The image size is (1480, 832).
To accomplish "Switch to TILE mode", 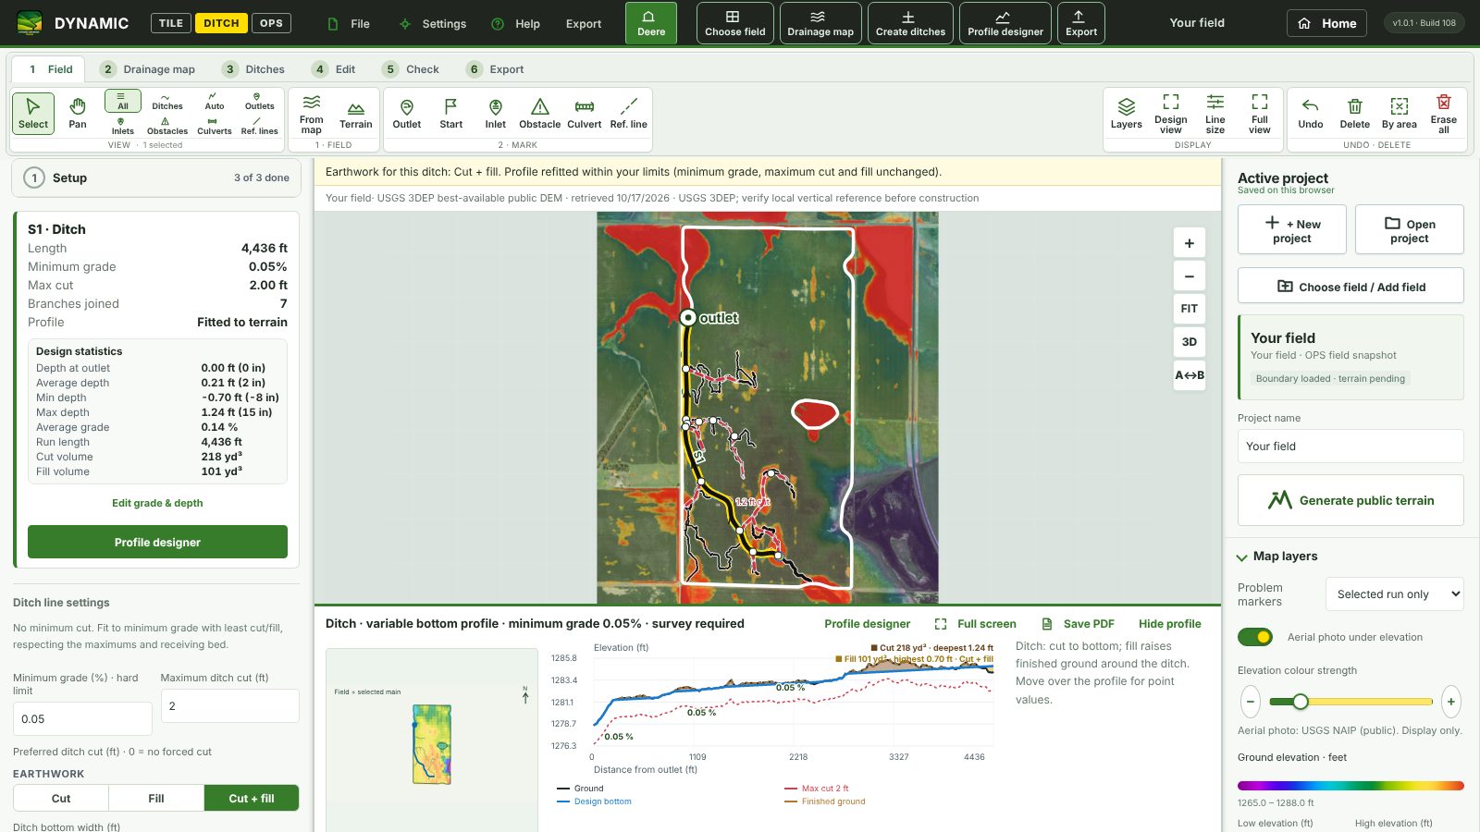I will click(x=171, y=23).
